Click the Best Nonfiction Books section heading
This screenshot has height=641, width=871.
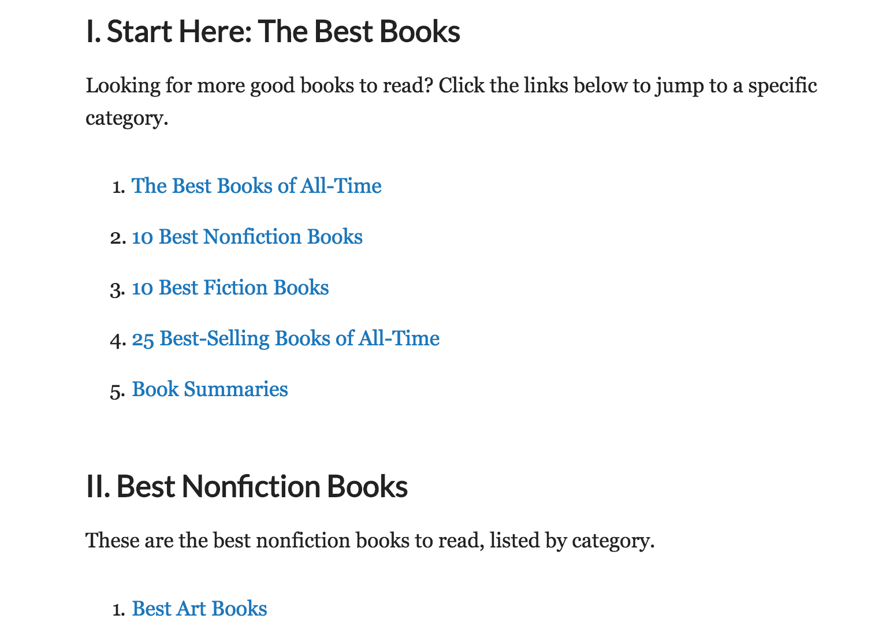pos(247,487)
